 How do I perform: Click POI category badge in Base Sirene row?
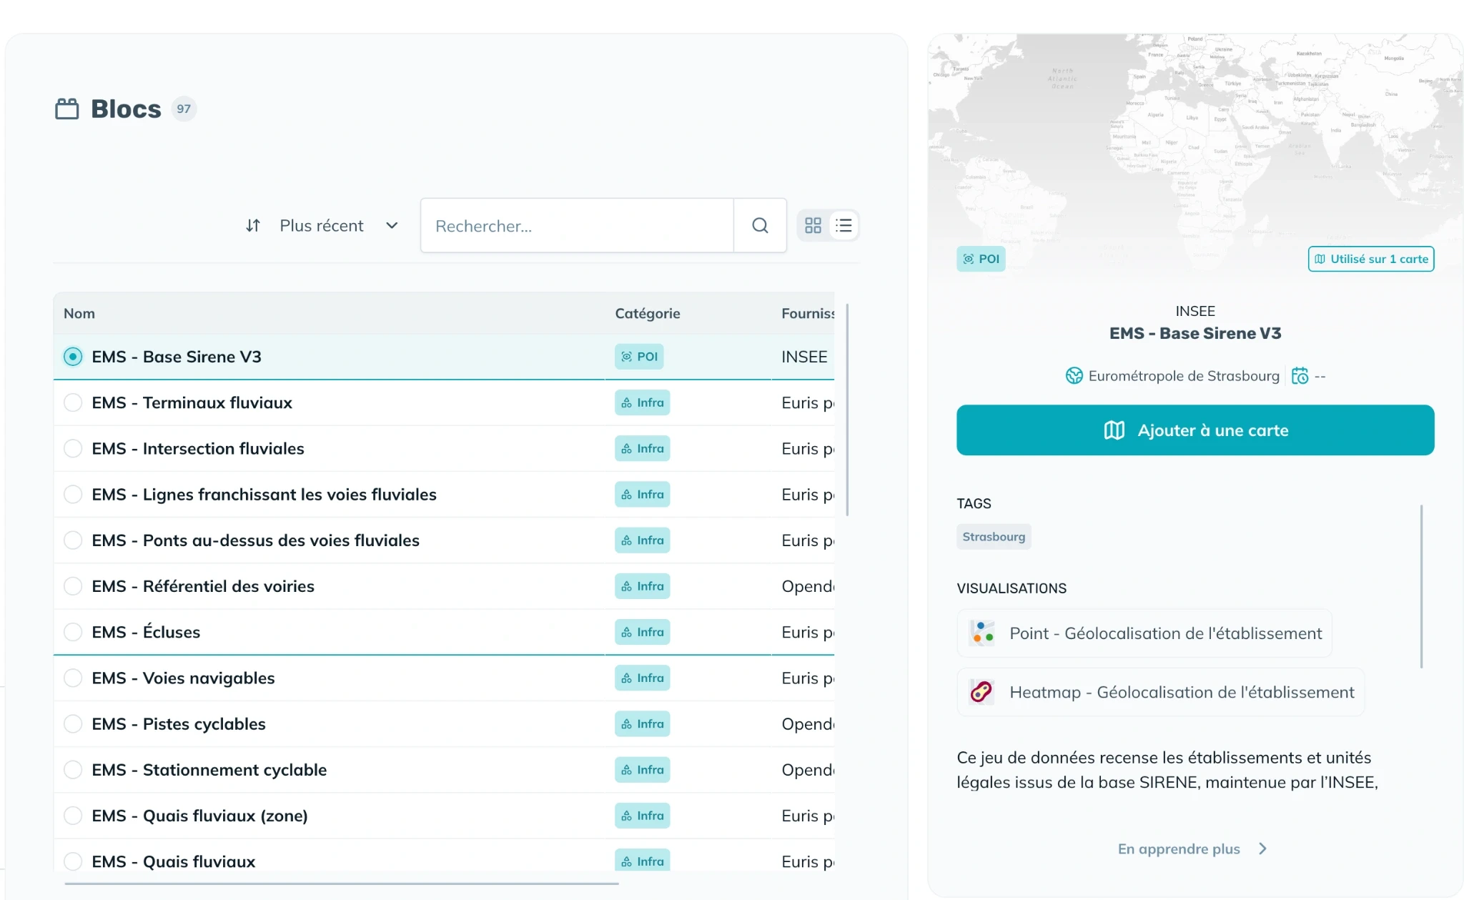pyautogui.click(x=639, y=357)
